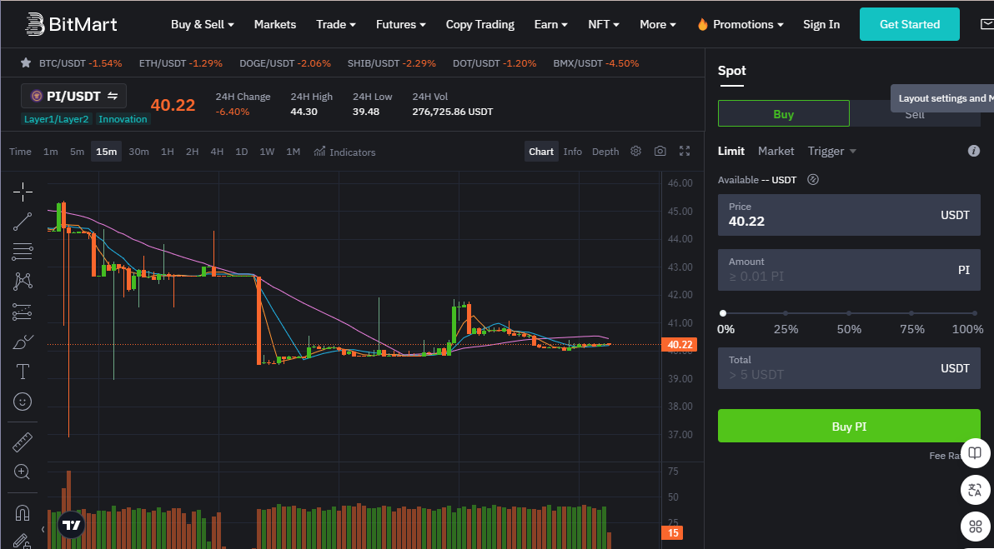The image size is (994, 549).
Task: Open the tutorial book floating button
Action: point(976,452)
